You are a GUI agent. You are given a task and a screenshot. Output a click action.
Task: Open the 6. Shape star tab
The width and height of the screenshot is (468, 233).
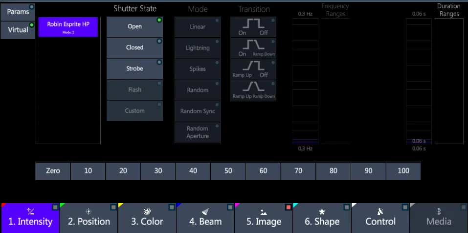pyautogui.click(x=322, y=218)
